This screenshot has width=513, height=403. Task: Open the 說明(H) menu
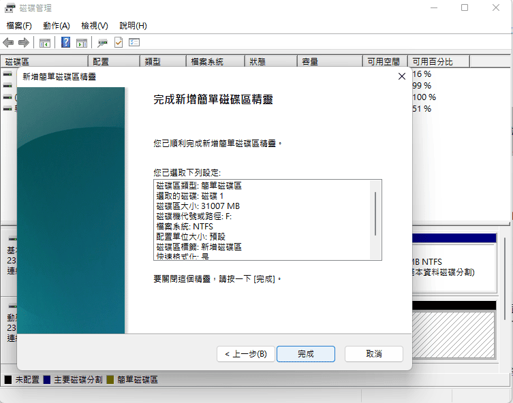coord(133,25)
